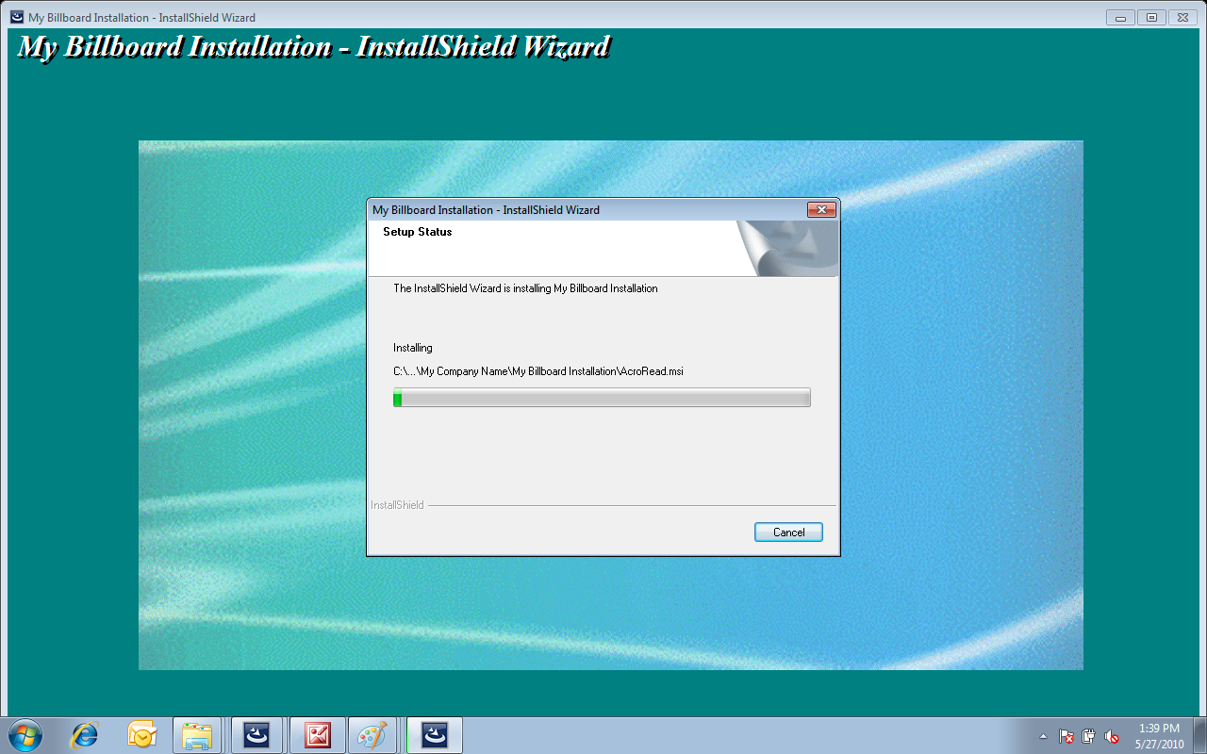Restore down the outer billboard window
Image resolution: width=1207 pixels, height=754 pixels.
[1151, 17]
